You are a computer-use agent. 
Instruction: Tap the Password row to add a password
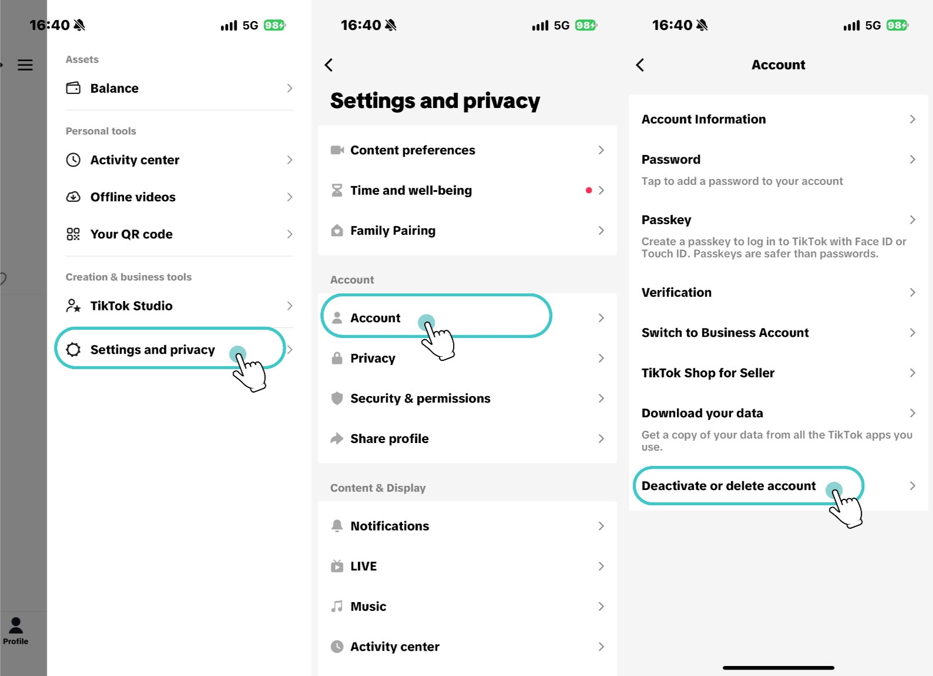778,169
